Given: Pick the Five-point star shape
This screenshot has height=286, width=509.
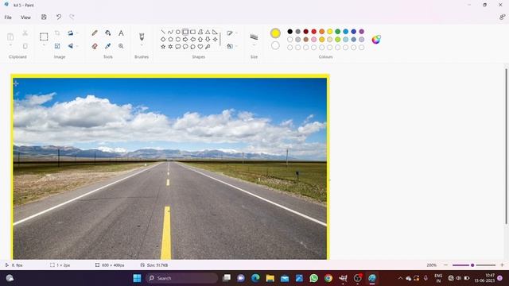Looking at the screenshot, I should [163, 47].
